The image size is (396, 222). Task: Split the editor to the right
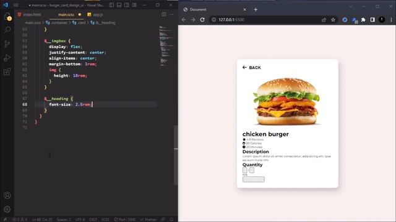coord(164,14)
